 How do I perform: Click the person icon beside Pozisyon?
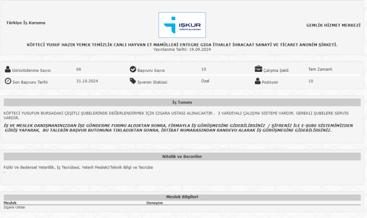tap(258, 81)
